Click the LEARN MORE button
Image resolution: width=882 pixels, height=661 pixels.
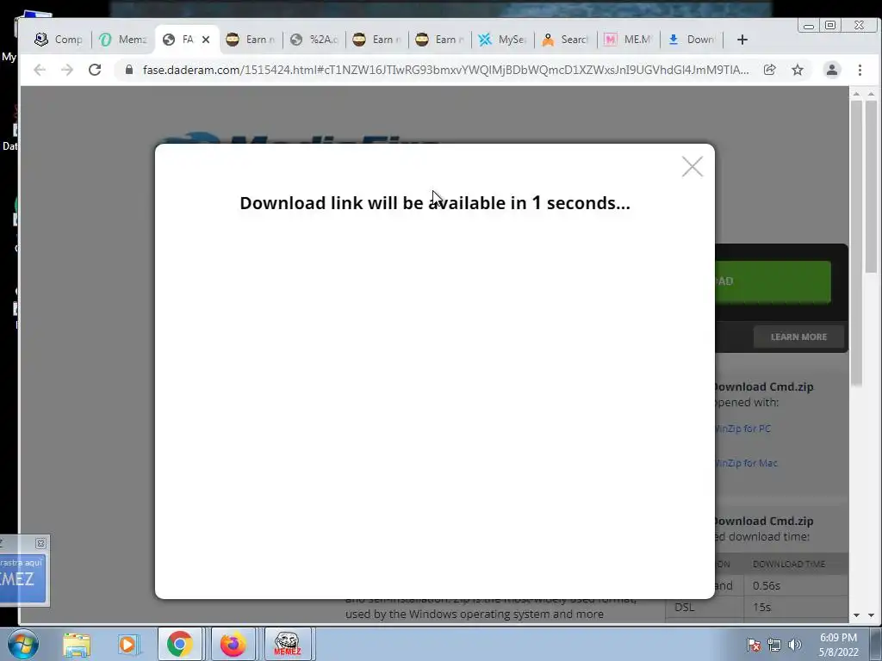[798, 337]
